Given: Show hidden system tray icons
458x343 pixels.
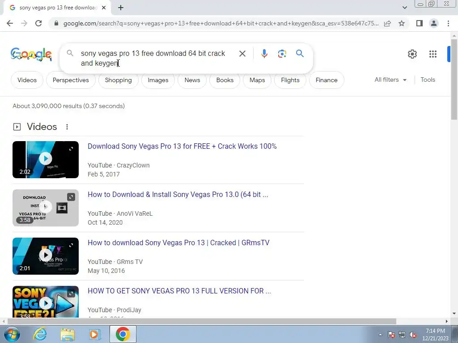Looking at the screenshot, I should (x=380, y=335).
